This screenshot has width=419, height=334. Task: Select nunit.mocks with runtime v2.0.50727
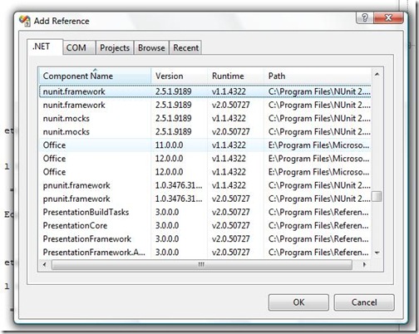[205, 131]
